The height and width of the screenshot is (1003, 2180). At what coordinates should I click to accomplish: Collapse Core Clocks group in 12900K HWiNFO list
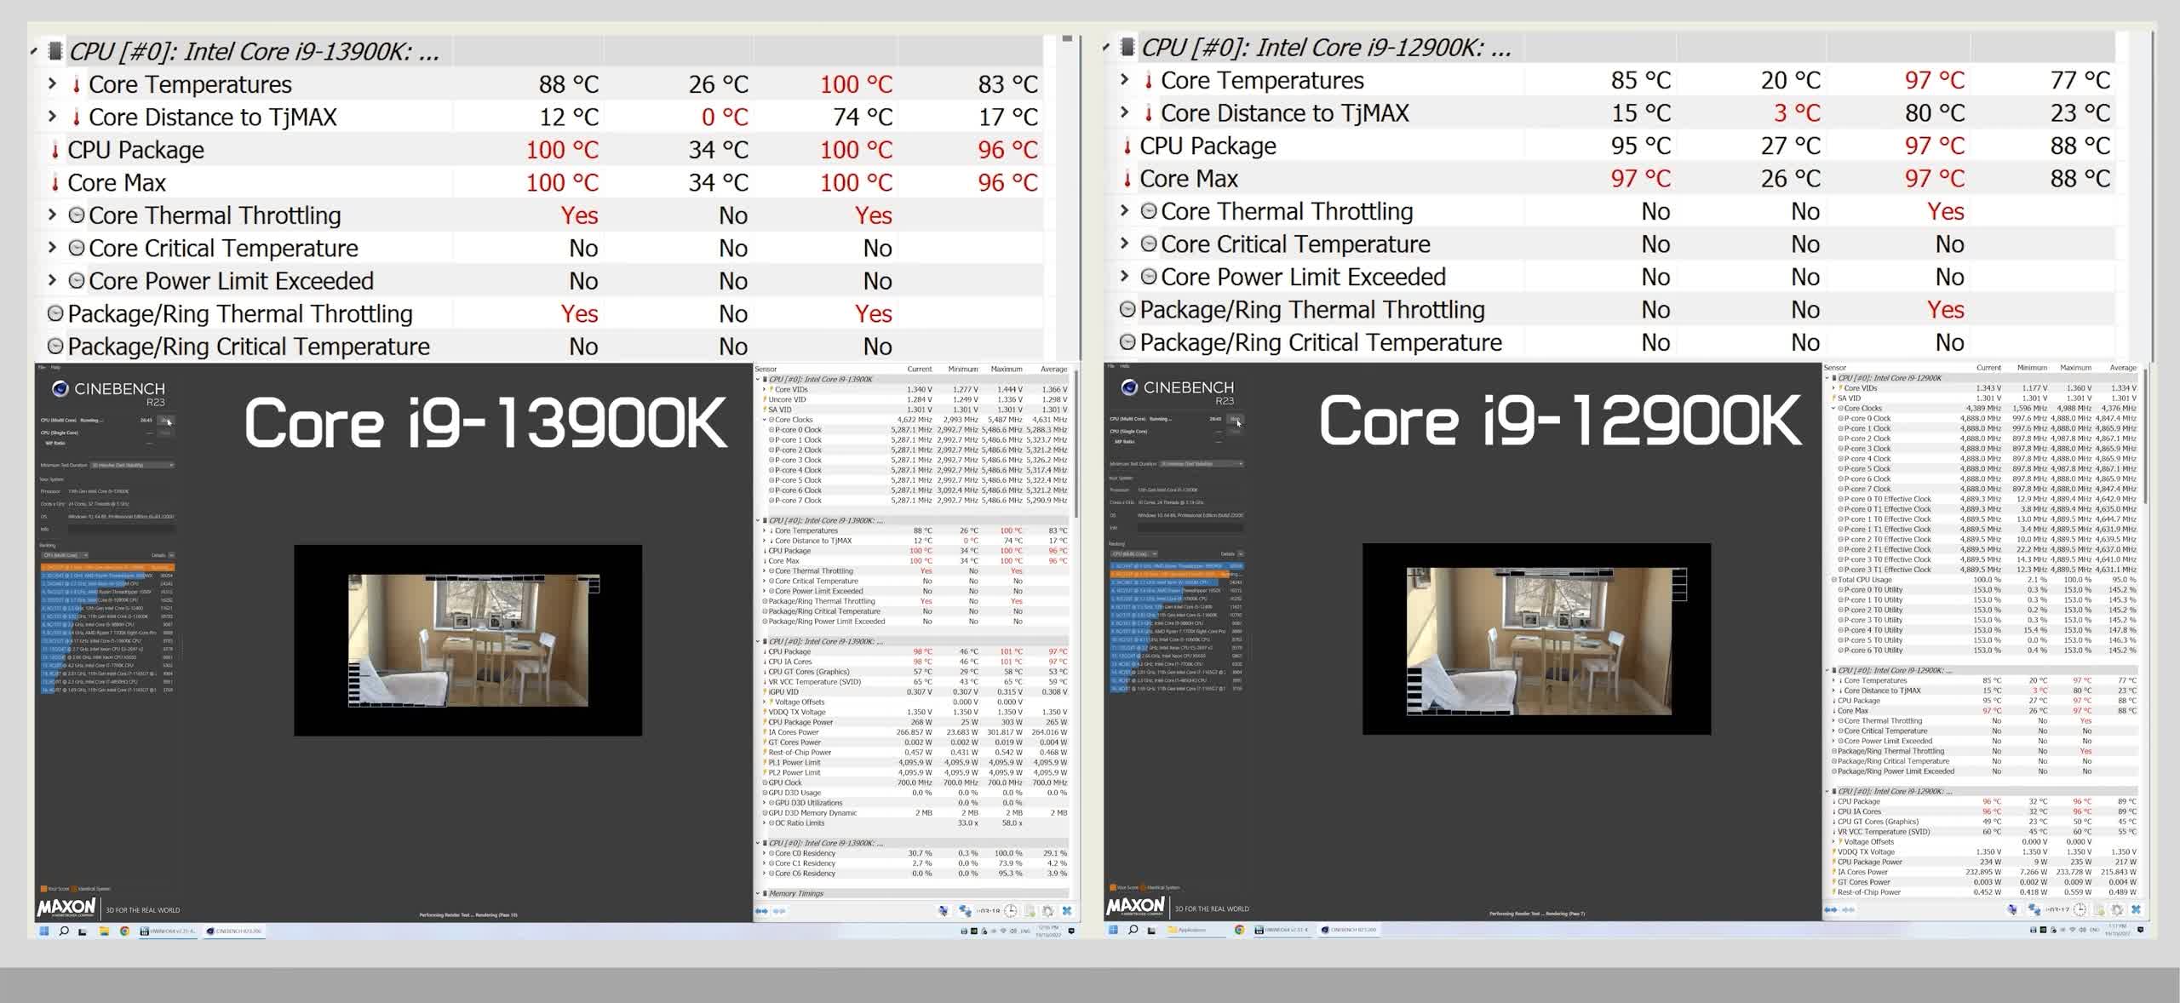(1833, 408)
